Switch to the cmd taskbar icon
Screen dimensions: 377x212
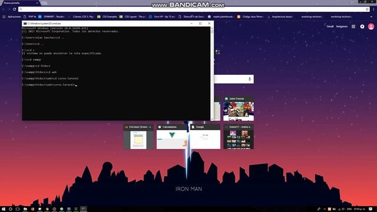(x=84, y=209)
